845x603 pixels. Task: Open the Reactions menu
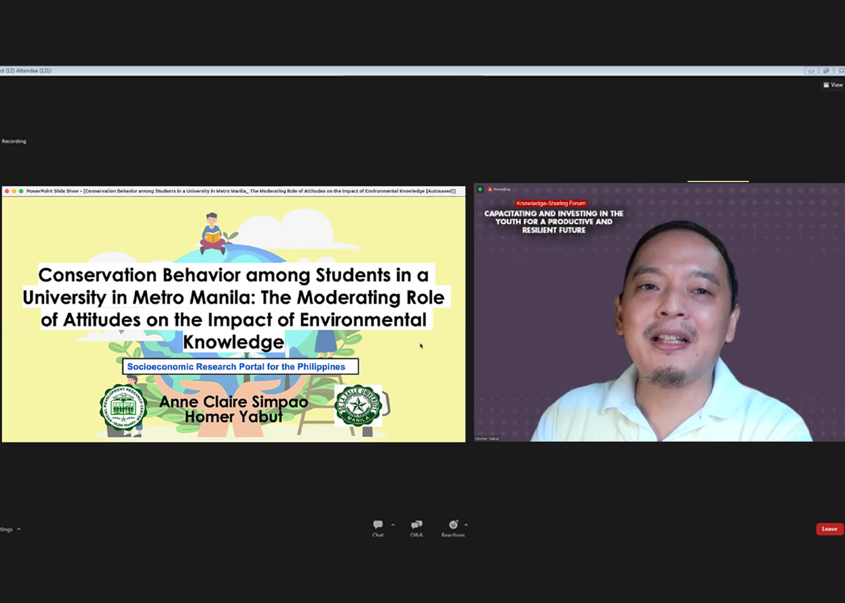[x=453, y=526]
